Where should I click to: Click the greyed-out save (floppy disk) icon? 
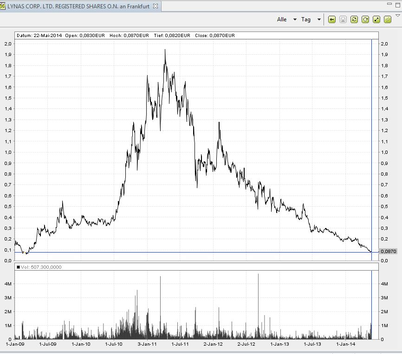point(343,19)
